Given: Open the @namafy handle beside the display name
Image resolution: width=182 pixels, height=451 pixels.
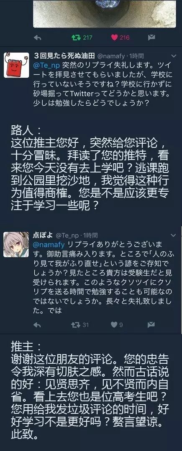Looking at the screenshot, I should (112, 56).
